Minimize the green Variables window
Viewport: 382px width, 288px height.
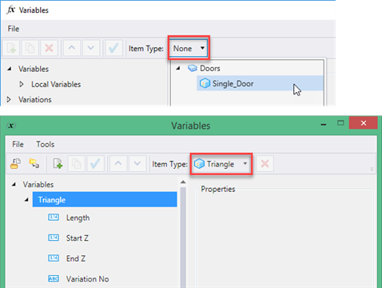pyautogui.click(x=324, y=124)
